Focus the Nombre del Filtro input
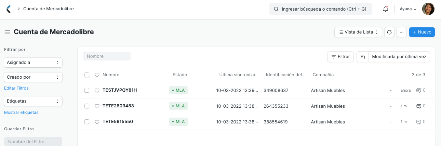 tap(33, 142)
